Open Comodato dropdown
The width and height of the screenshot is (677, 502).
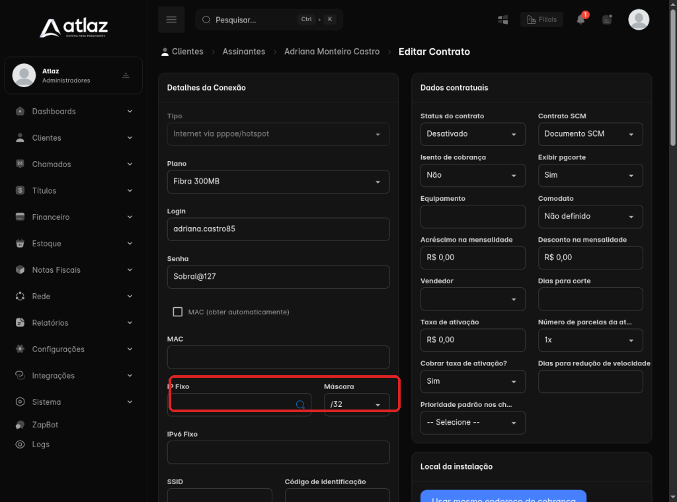click(590, 216)
